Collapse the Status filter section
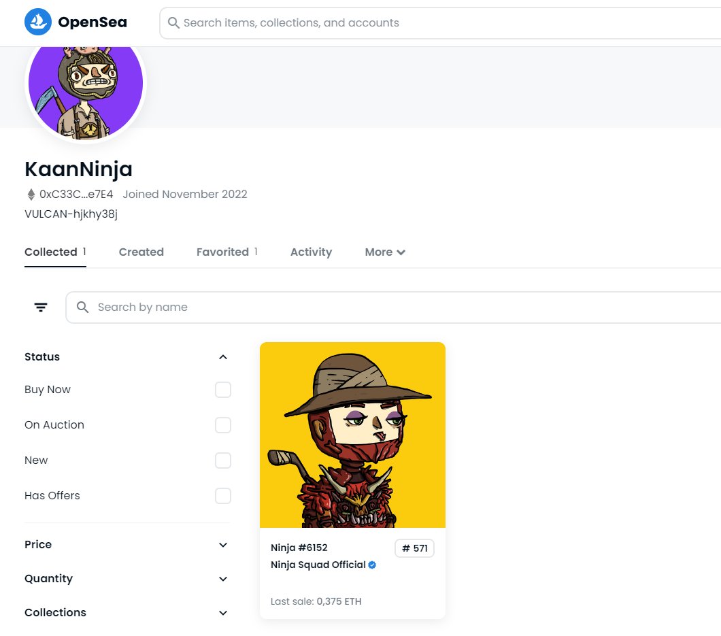 coord(222,356)
